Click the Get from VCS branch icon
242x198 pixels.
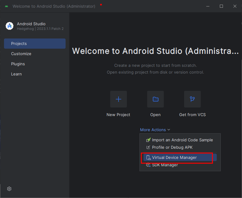(x=192, y=99)
